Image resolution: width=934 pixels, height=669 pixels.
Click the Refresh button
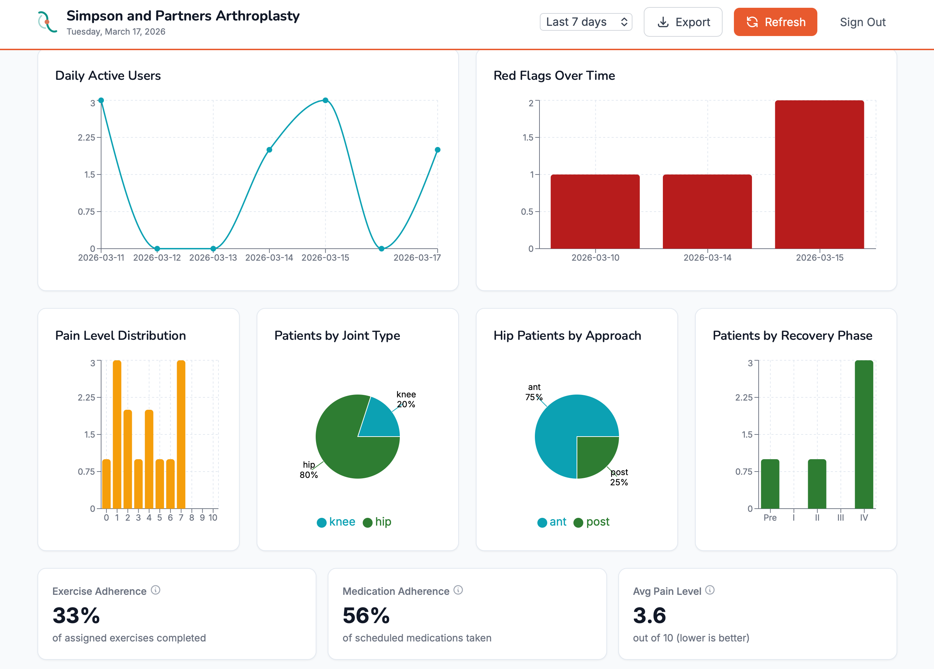tap(775, 22)
